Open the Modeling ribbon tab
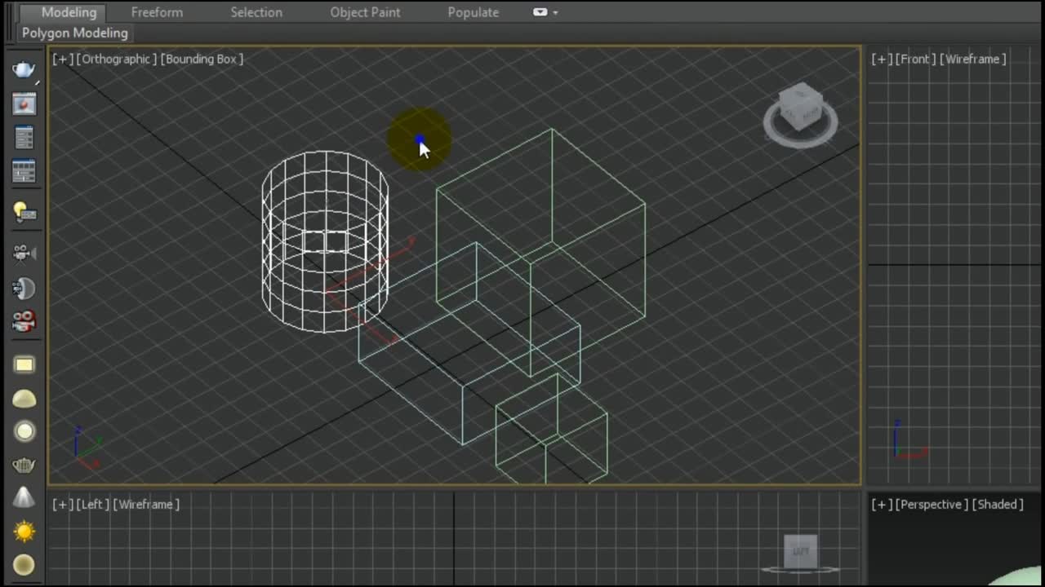Viewport: 1045px width, 587px height. point(69,12)
